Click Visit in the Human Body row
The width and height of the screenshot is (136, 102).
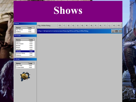(31, 53)
